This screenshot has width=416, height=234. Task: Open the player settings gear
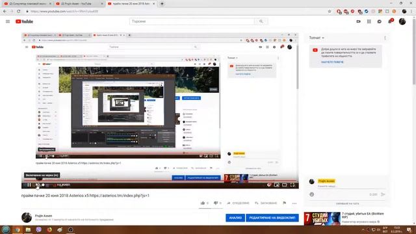(268, 185)
